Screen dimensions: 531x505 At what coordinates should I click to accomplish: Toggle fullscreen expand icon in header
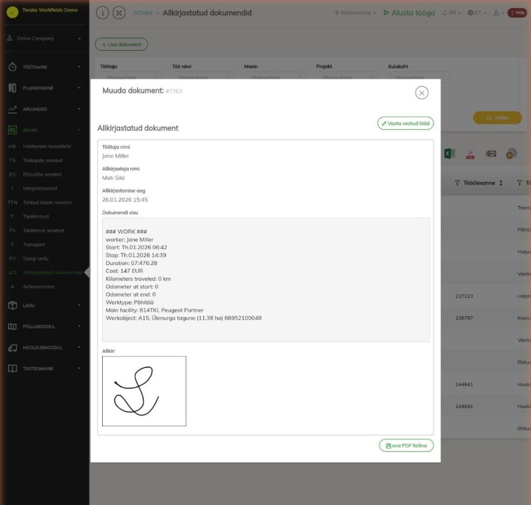coord(119,13)
